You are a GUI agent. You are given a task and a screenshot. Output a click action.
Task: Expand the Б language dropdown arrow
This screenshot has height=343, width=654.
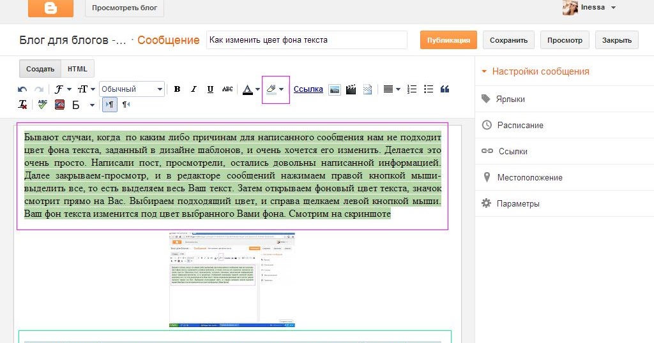click(x=92, y=105)
